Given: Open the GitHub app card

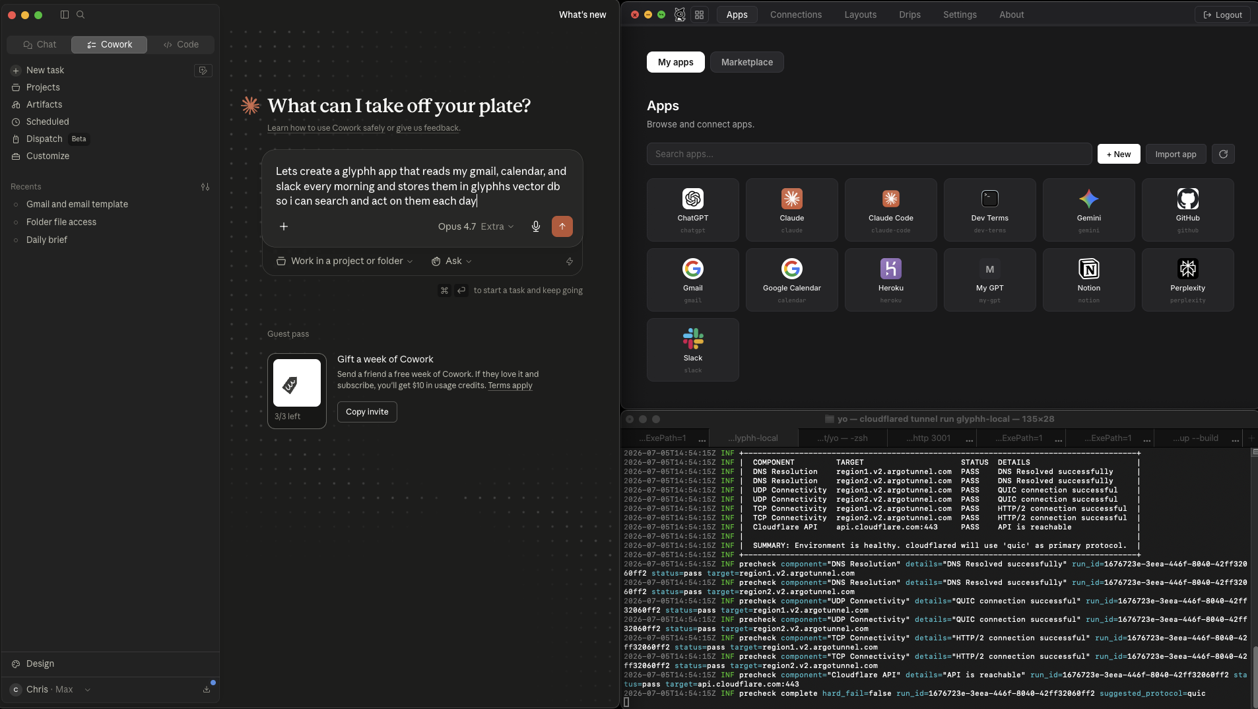Looking at the screenshot, I should click(1188, 210).
